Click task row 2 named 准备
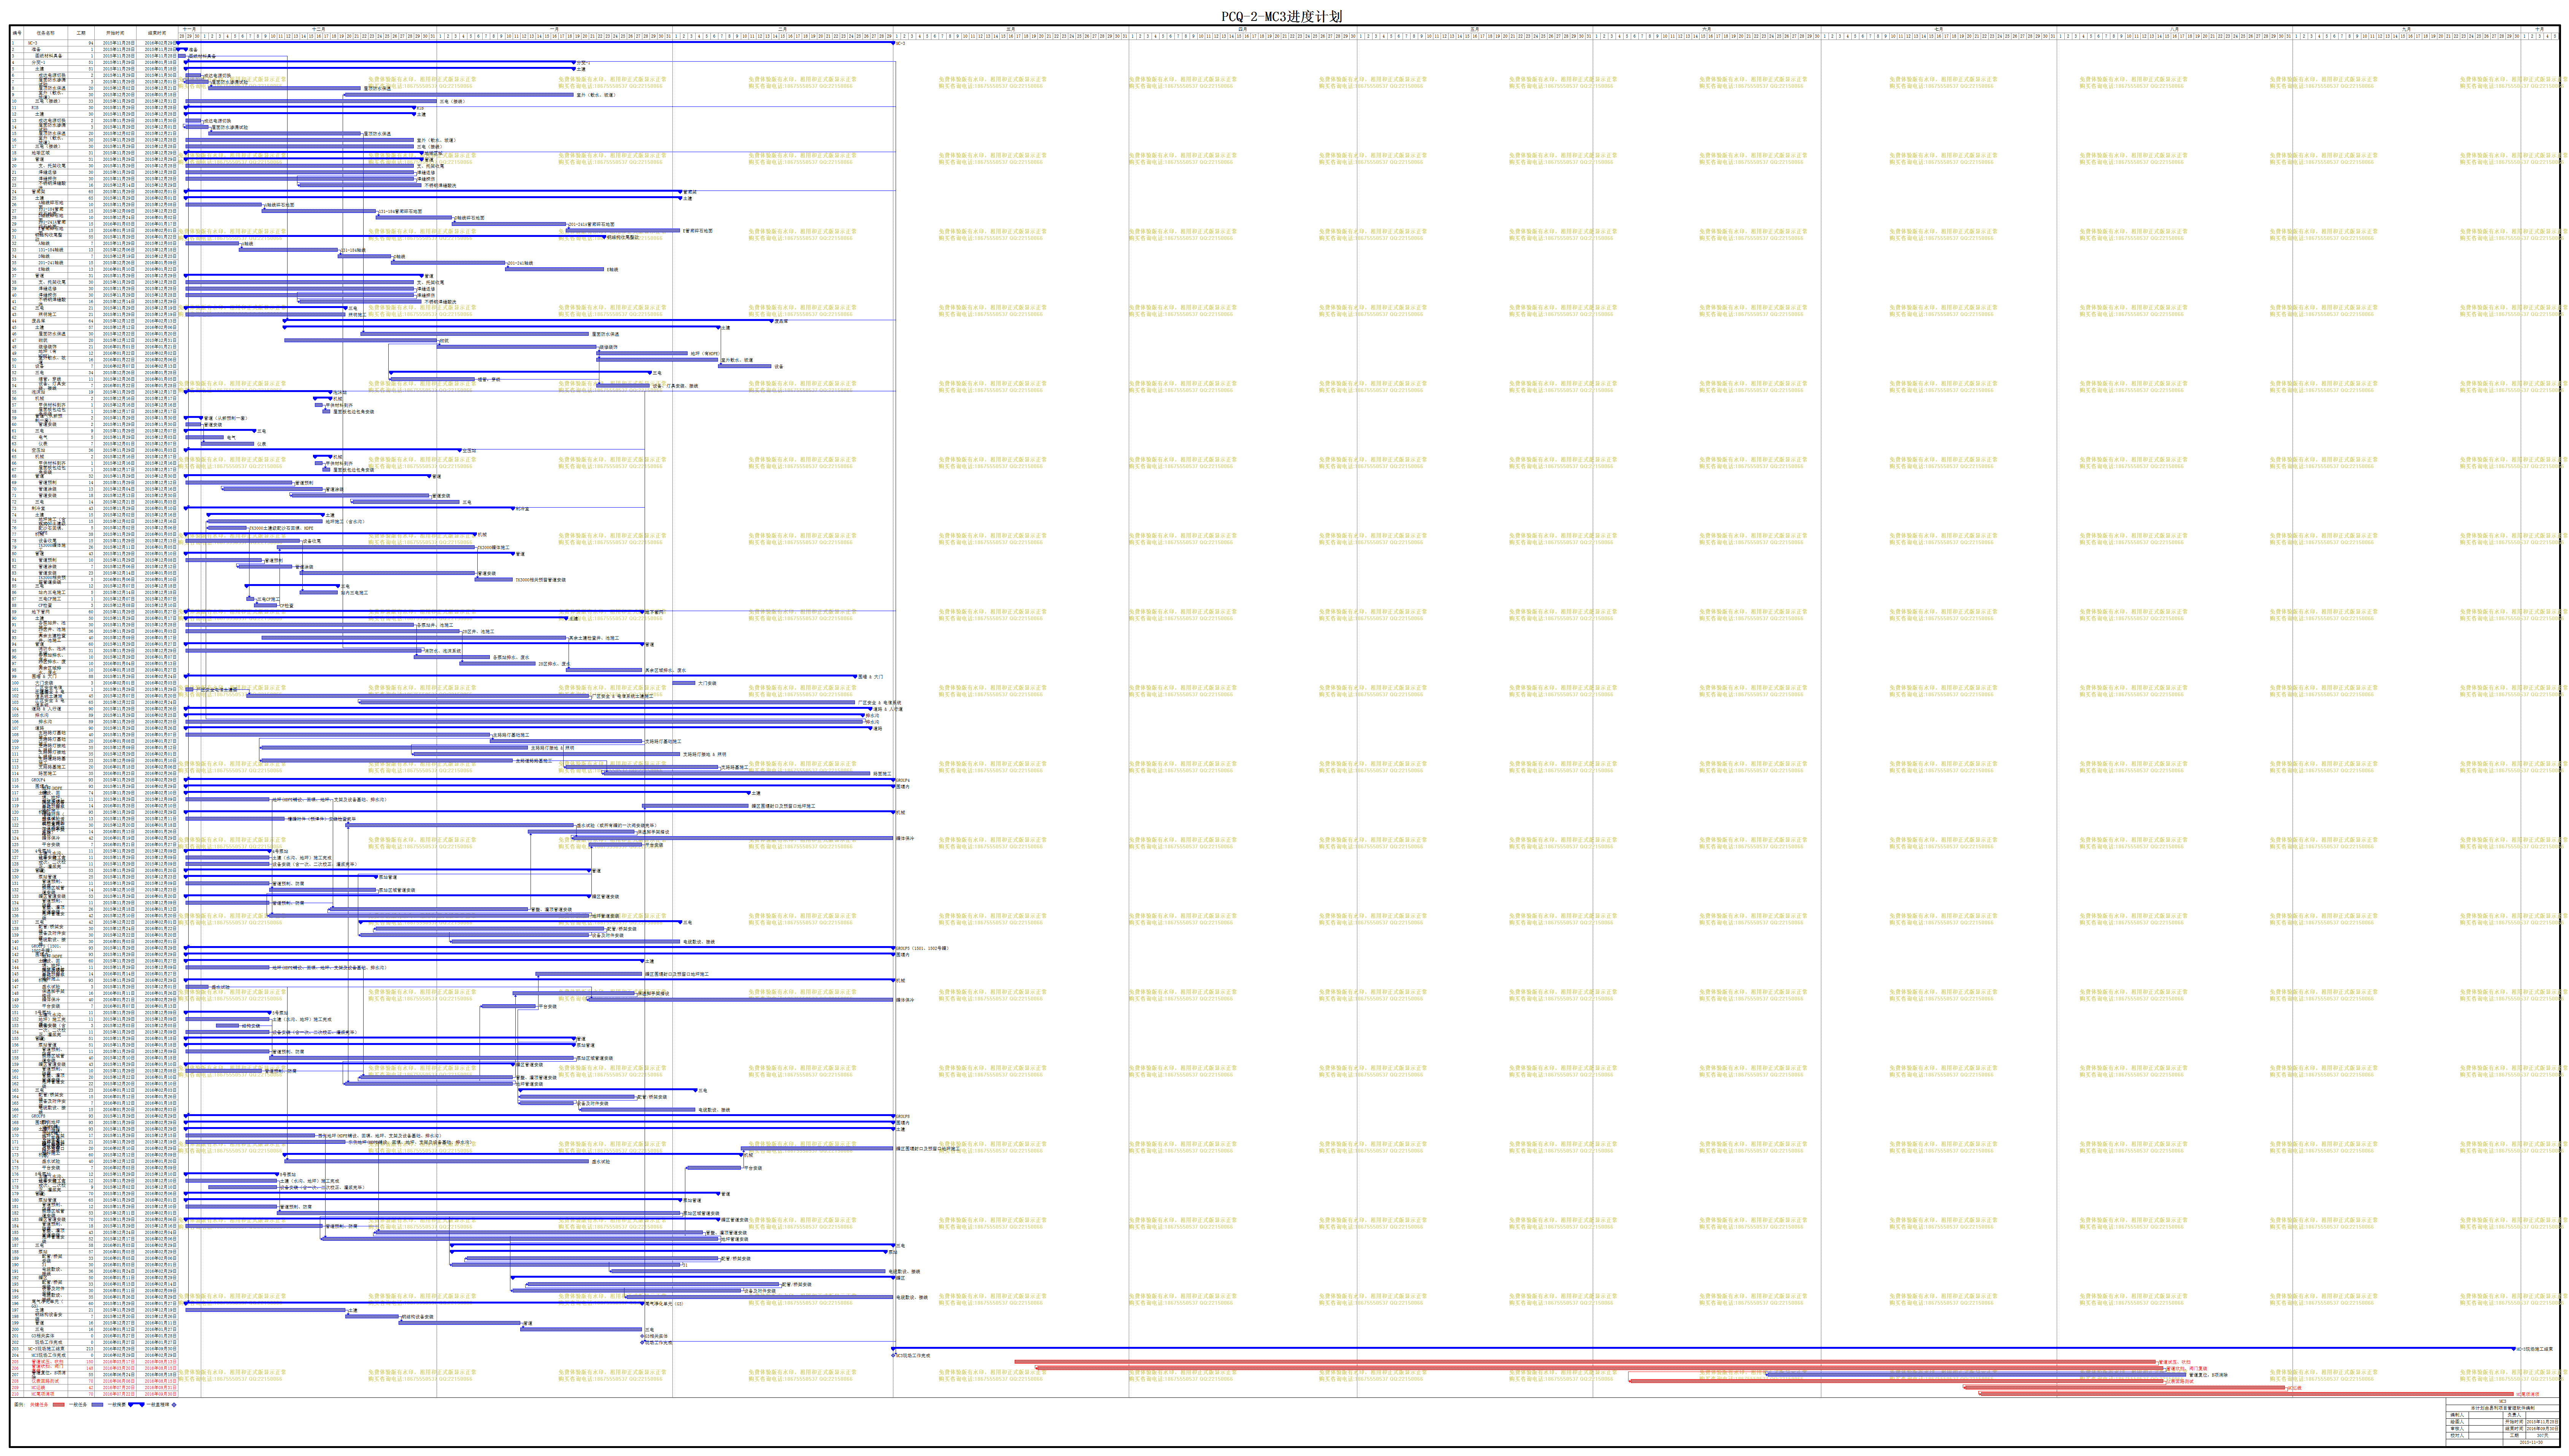This screenshot has width=2569, height=1456. (94, 50)
